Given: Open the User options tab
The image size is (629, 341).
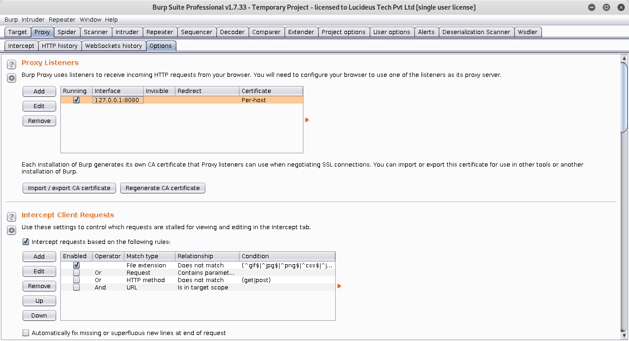Looking at the screenshot, I should pyautogui.click(x=392, y=32).
